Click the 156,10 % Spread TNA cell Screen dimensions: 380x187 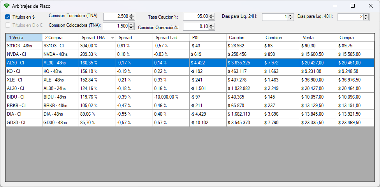point(97,71)
